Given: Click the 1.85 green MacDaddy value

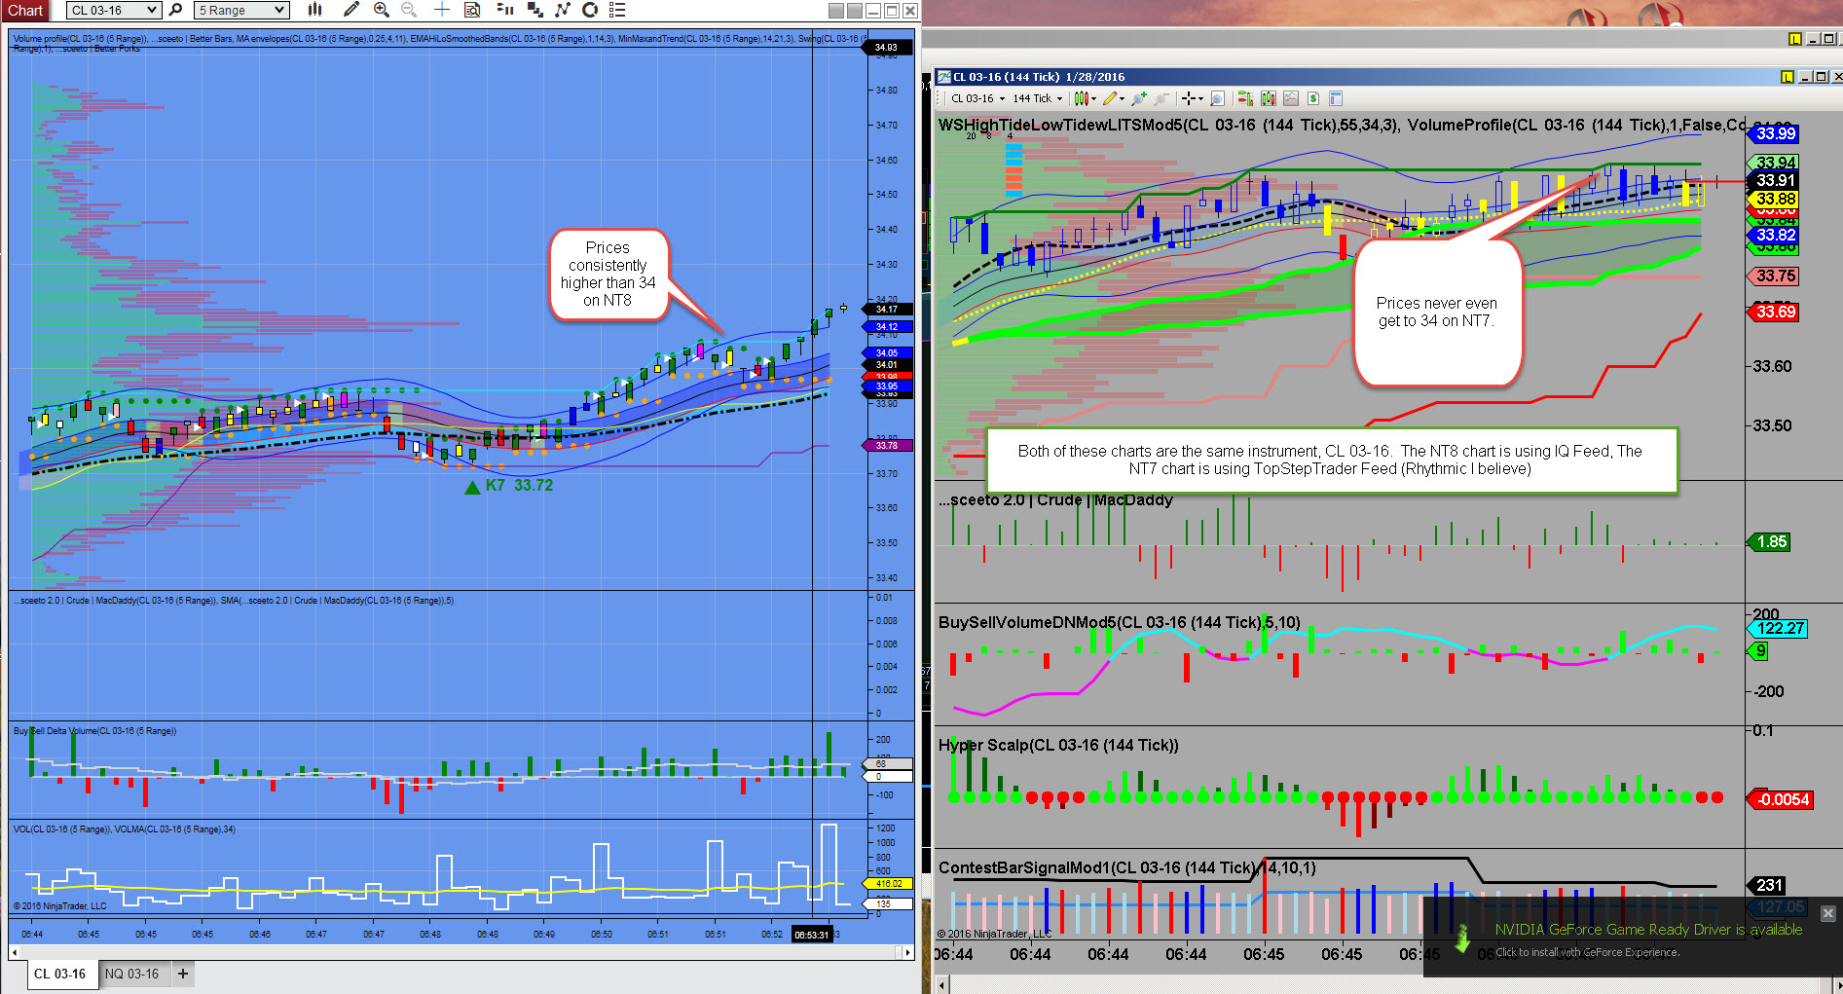Looking at the screenshot, I should [1770, 542].
